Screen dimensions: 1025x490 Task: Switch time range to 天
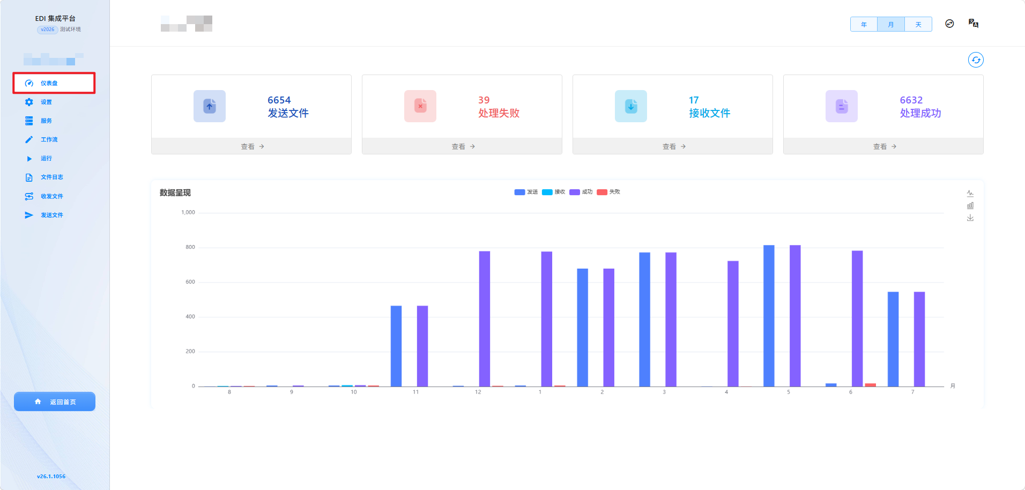pyautogui.click(x=918, y=25)
